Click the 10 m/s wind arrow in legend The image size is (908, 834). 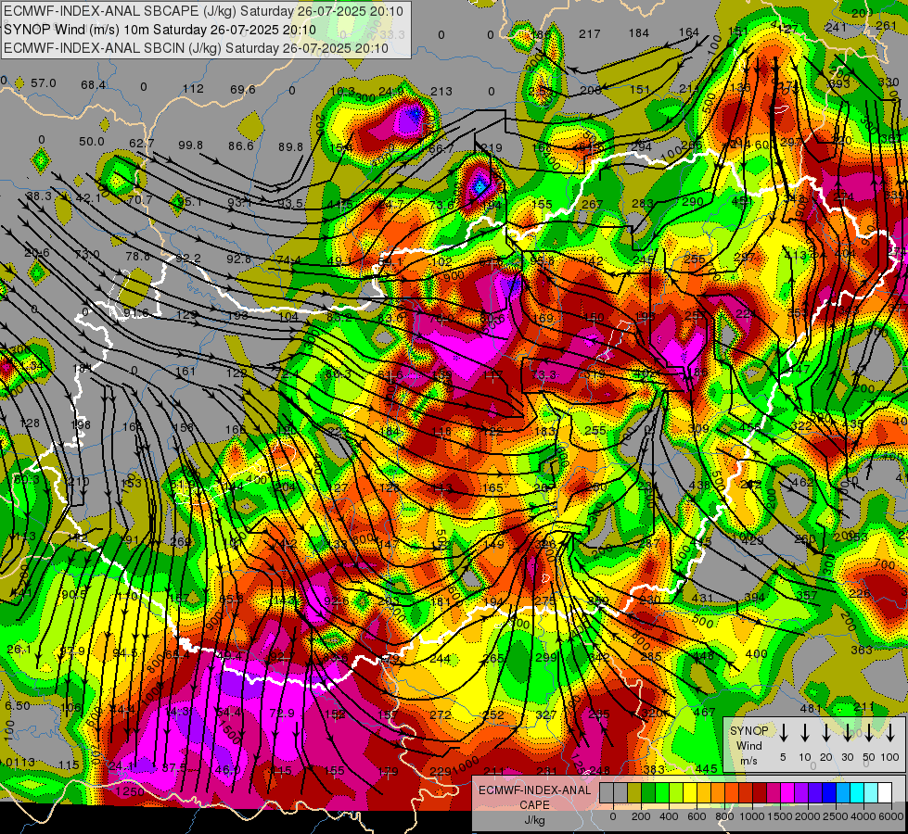pos(805,733)
